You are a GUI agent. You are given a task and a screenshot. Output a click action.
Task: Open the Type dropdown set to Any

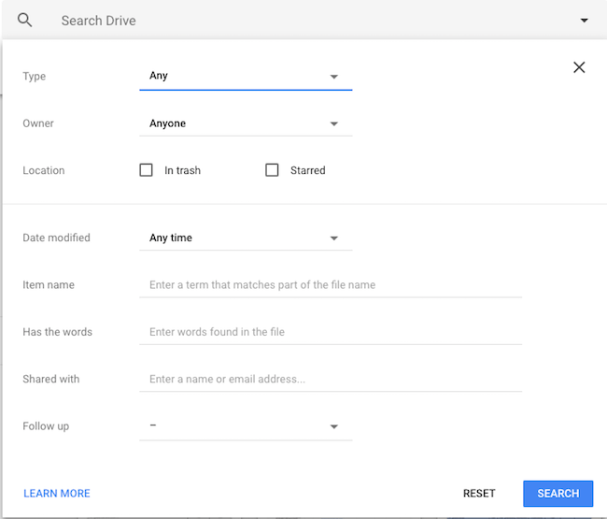click(246, 77)
